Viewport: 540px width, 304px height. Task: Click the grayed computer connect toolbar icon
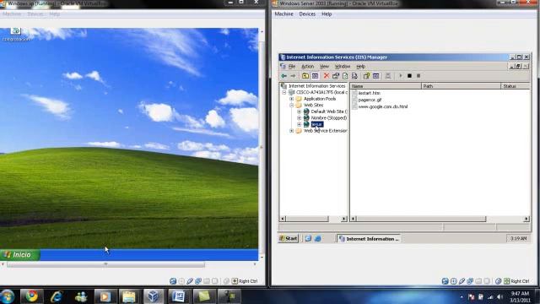point(388,76)
